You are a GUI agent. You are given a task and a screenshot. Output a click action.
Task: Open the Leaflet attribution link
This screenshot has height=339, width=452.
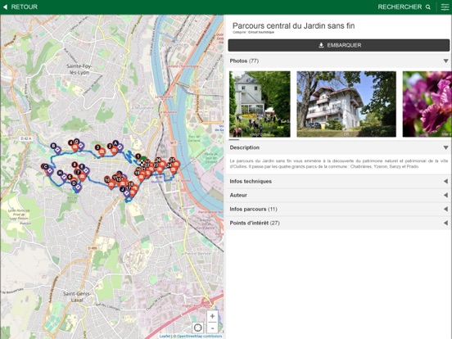tap(165, 336)
